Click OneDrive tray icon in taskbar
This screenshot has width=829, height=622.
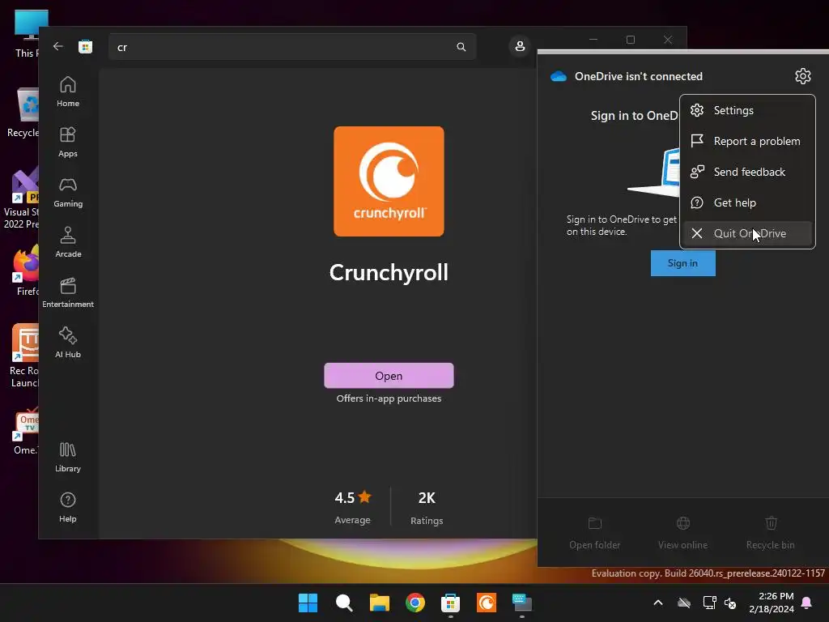tap(684, 603)
